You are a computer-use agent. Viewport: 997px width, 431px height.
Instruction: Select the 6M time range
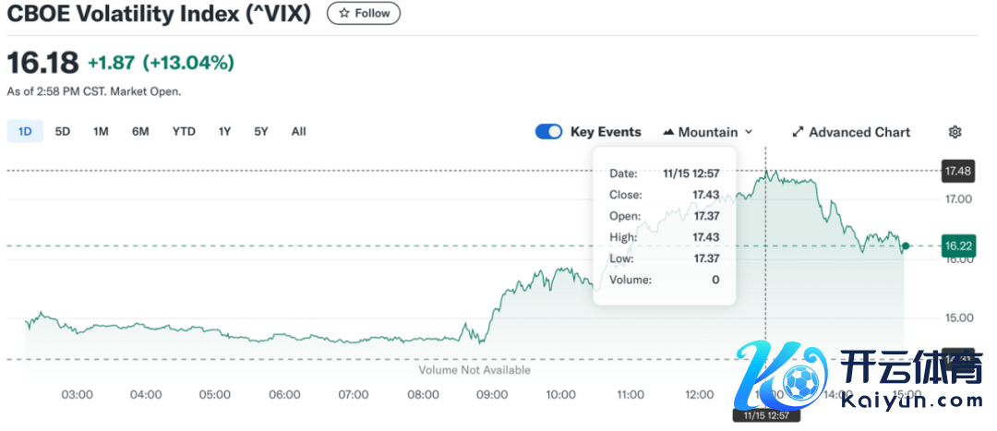(x=140, y=131)
